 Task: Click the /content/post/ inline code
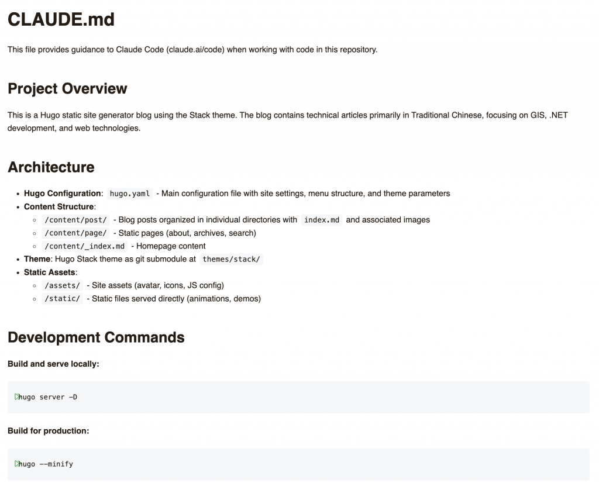tap(75, 220)
